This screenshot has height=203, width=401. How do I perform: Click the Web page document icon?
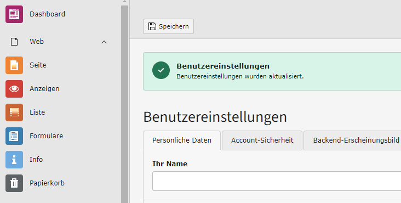[x=14, y=42]
